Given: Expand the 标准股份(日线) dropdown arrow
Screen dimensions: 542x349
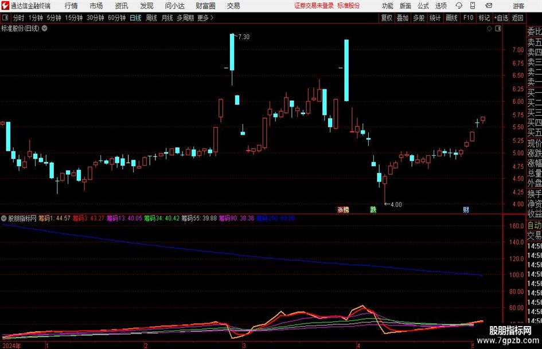Looking at the screenshot, I should (x=45, y=28).
